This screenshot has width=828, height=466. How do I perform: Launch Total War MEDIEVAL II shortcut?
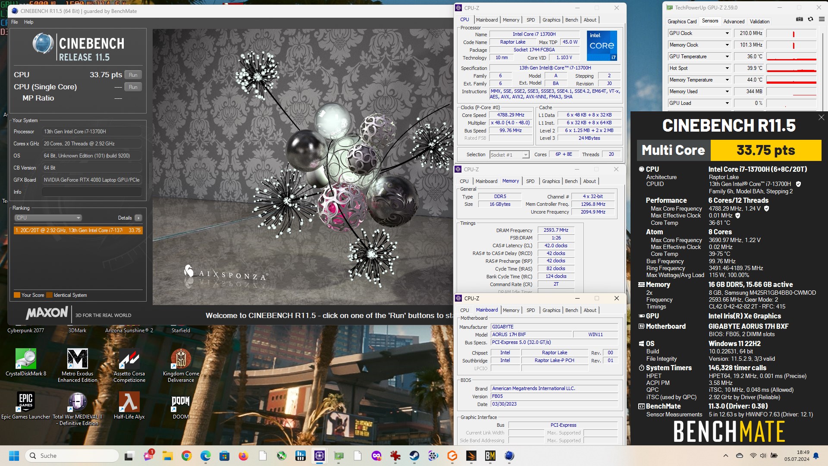pyautogui.click(x=78, y=408)
